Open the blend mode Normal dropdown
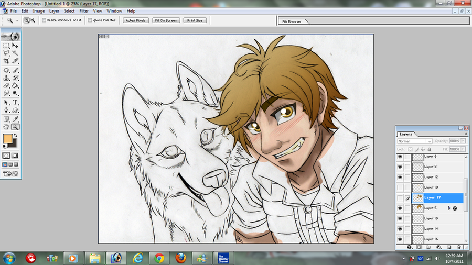The image size is (472, 265). pyautogui.click(x=414, y=141)
